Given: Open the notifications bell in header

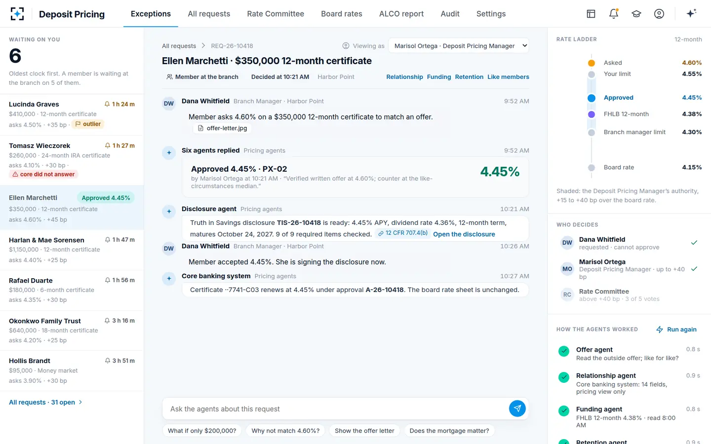Looking at the screenshot, I should coord(614,14).
